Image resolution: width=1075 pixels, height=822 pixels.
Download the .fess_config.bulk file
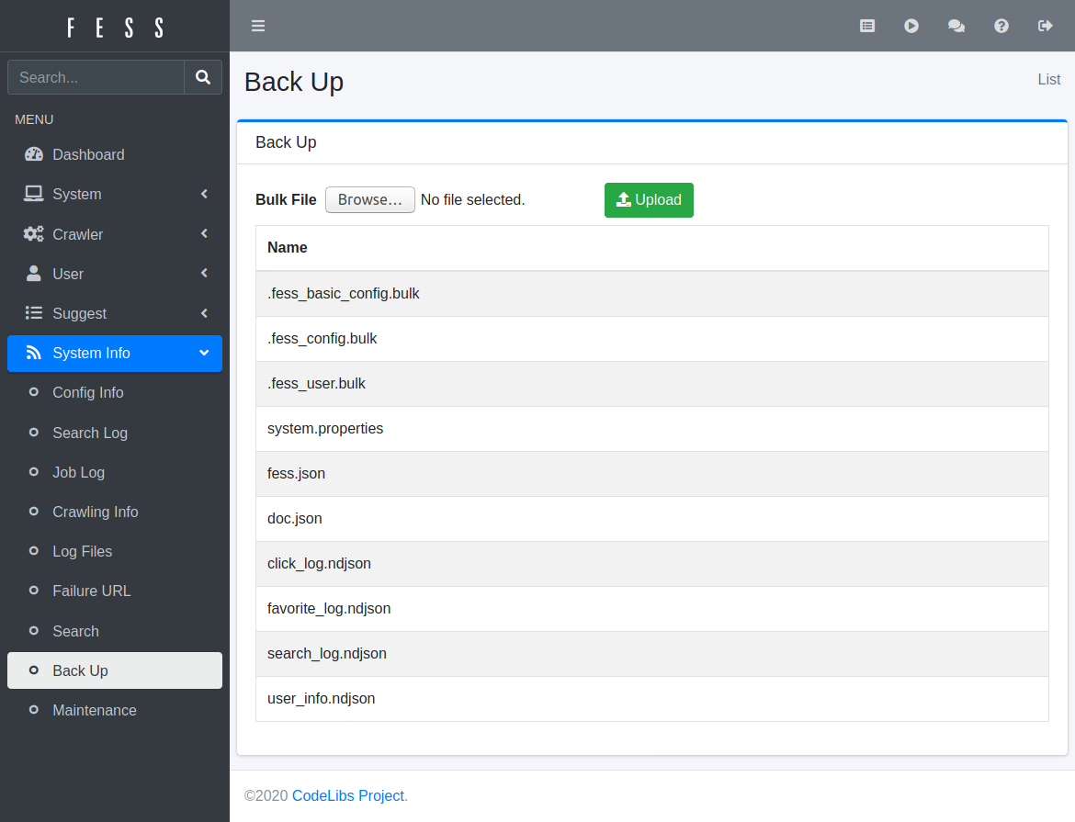tap(322, 339)
